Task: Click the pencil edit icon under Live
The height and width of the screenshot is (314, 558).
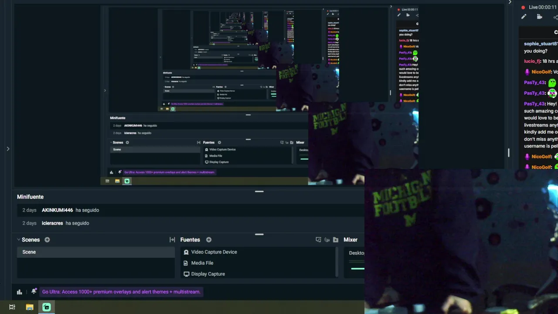Action: [x=524, y=17]
